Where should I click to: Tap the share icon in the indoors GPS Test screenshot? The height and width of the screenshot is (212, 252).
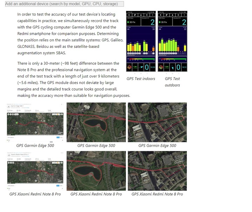point(147,15)
